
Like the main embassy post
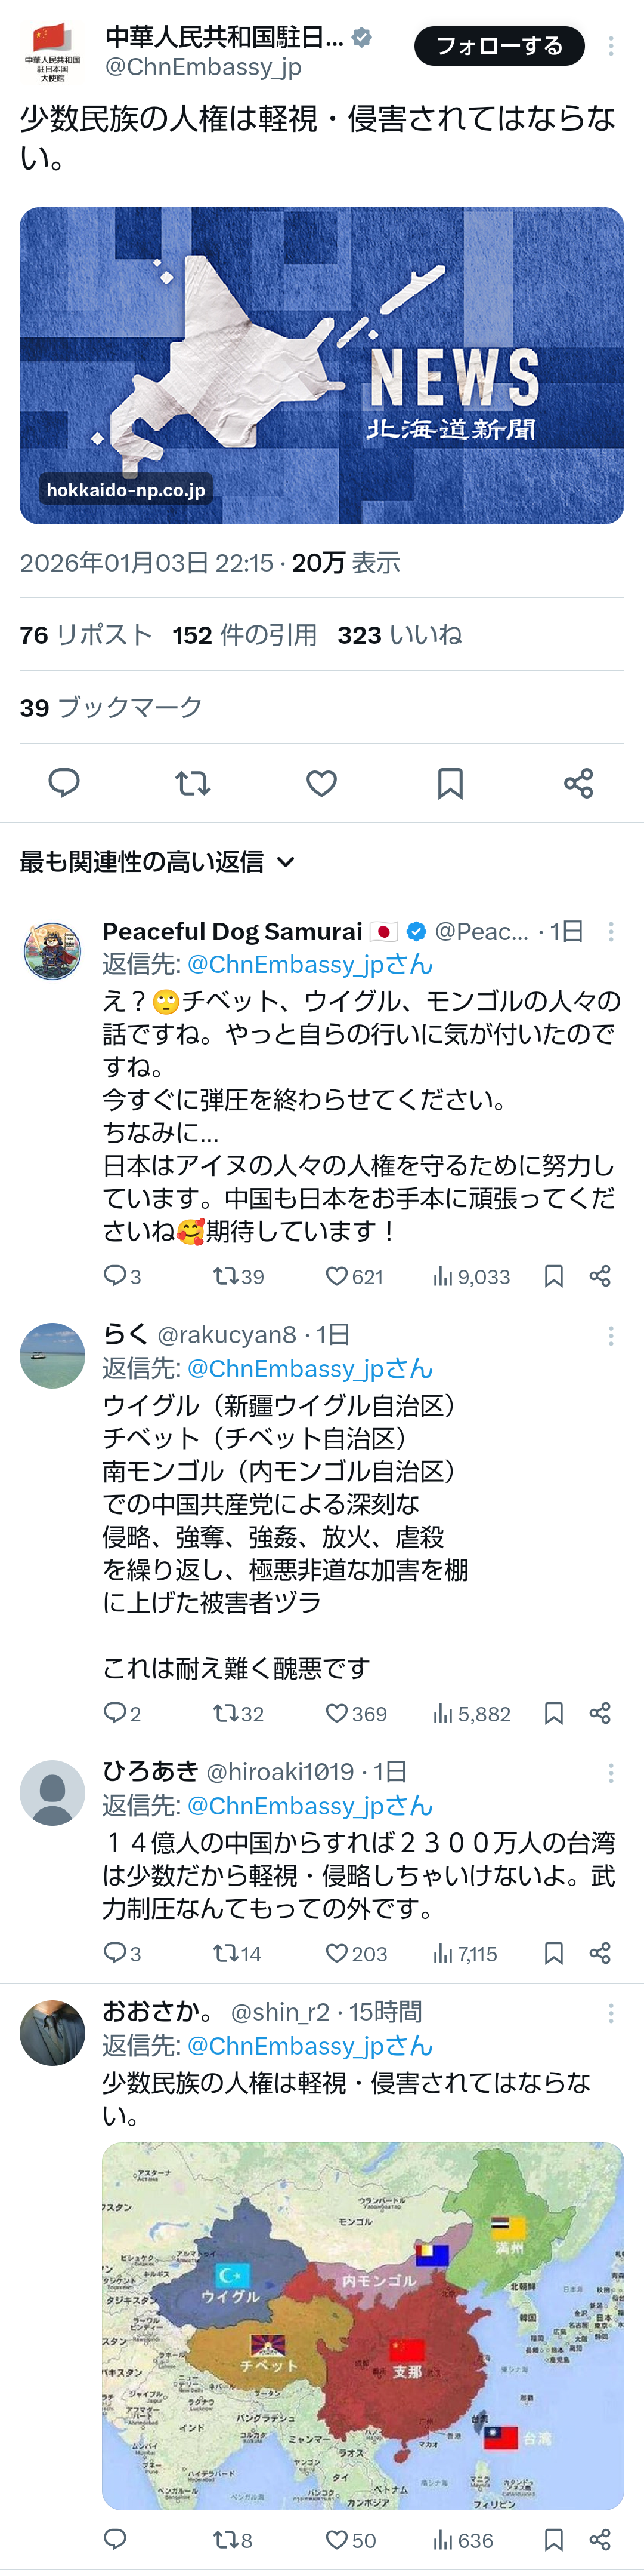pos(321,783)
